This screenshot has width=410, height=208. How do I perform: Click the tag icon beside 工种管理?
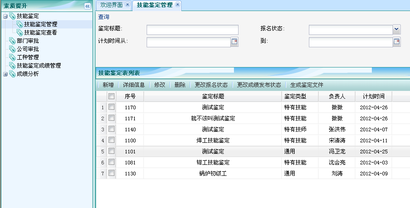pyautogui.click(x=12, y=57)
